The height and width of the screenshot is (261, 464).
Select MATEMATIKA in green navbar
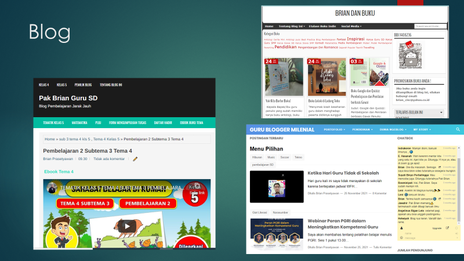(79, 123)
